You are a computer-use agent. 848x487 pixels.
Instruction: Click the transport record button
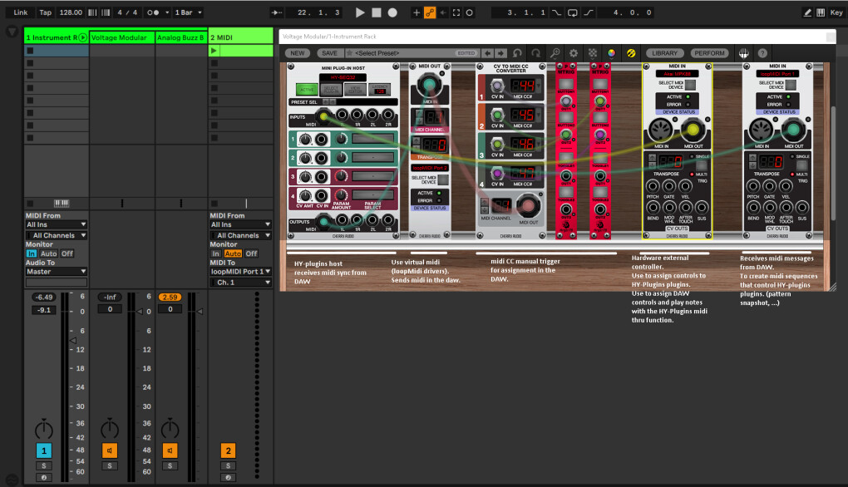click(x=392, y=12)
